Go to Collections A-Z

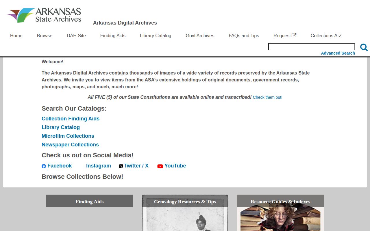coord(326,36)
